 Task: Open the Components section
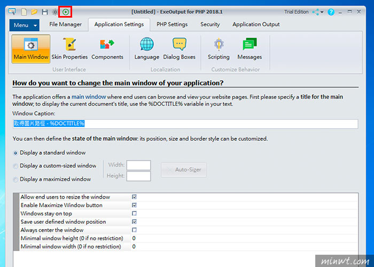coord(107,49)
